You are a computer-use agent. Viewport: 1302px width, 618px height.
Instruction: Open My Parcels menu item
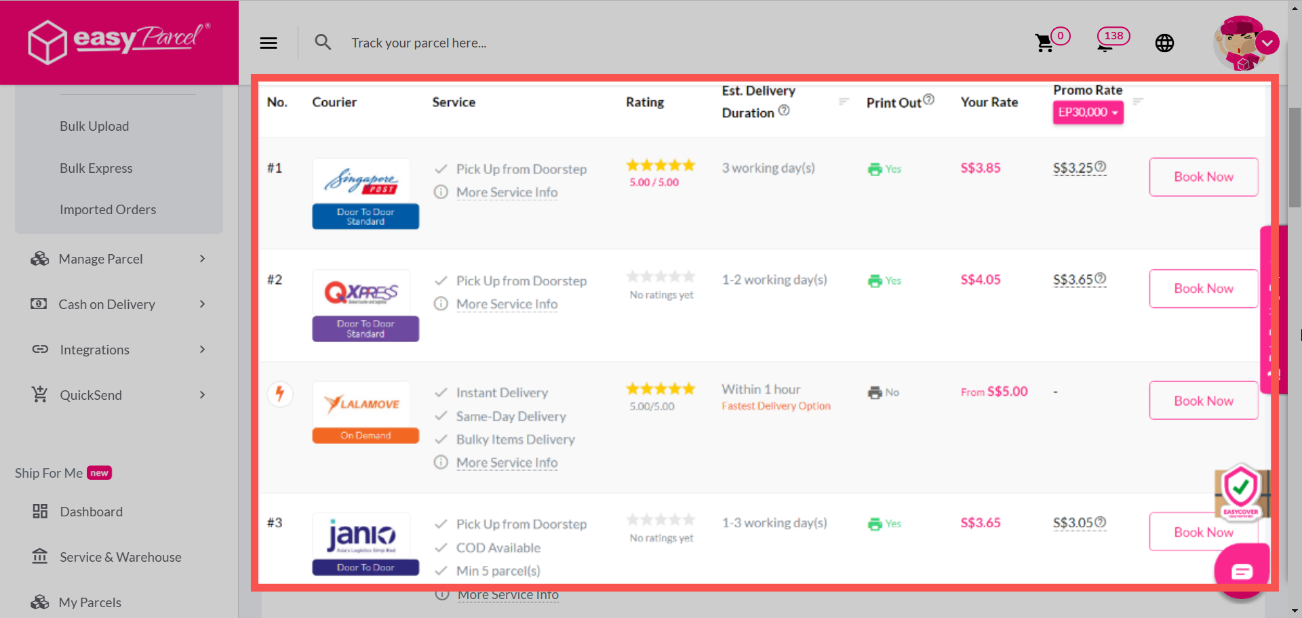(x=90, y=602)
